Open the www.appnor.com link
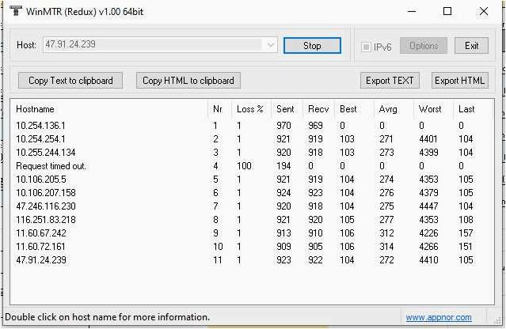 click(439, 317)
